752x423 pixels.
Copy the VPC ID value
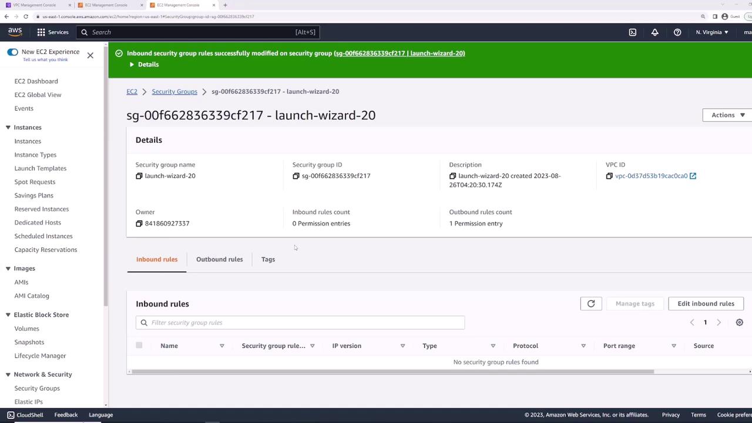[x=609, y=176]
